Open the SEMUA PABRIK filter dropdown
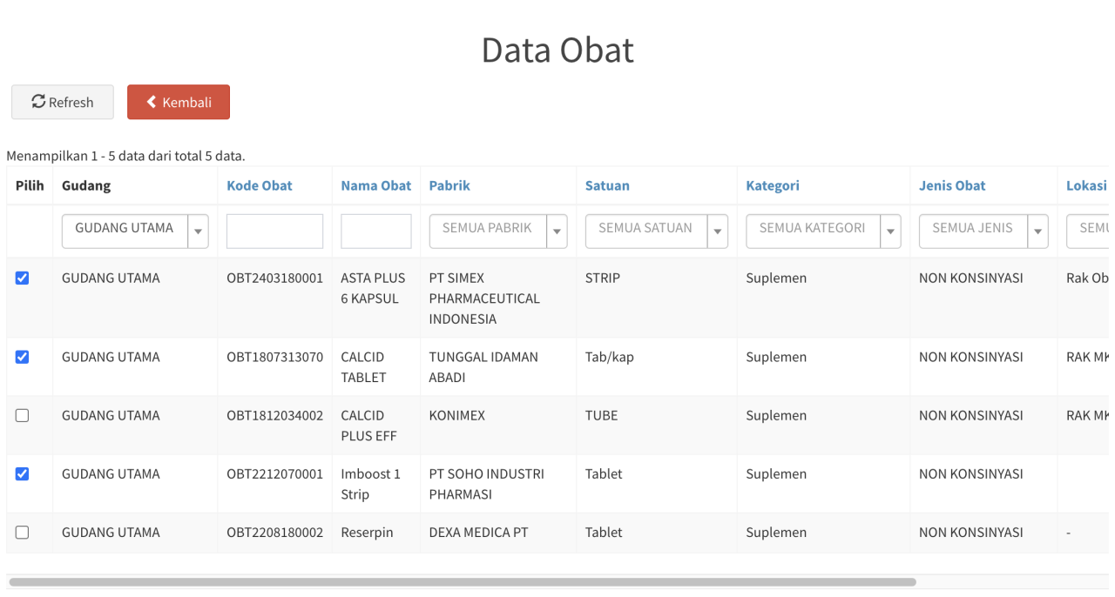 tap(498, 231)
